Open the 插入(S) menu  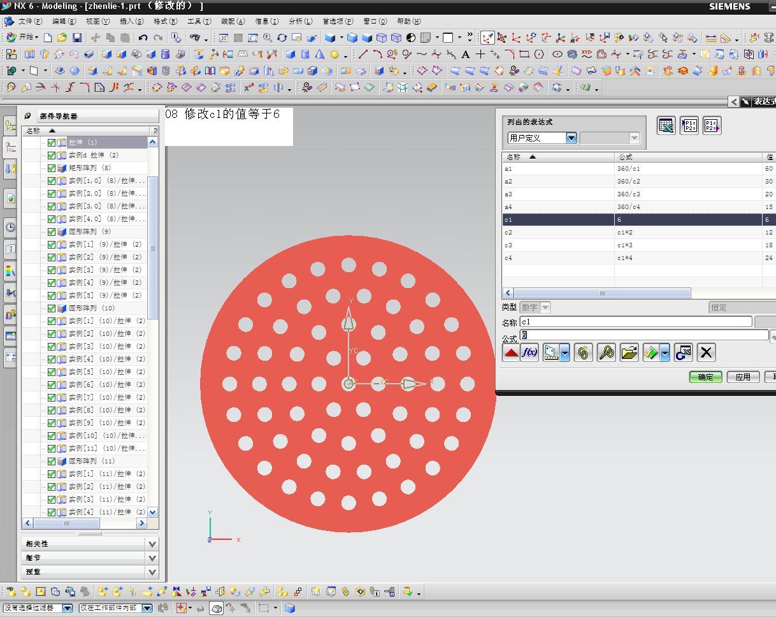coord(131,21)
